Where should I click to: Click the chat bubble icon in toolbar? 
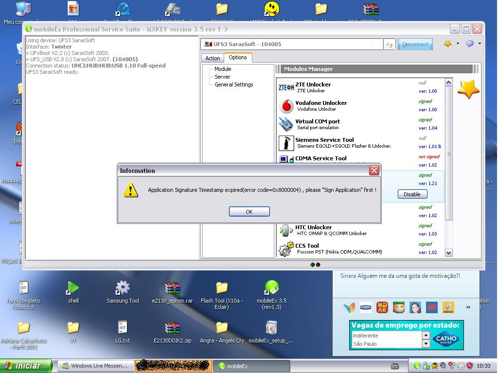470,43
